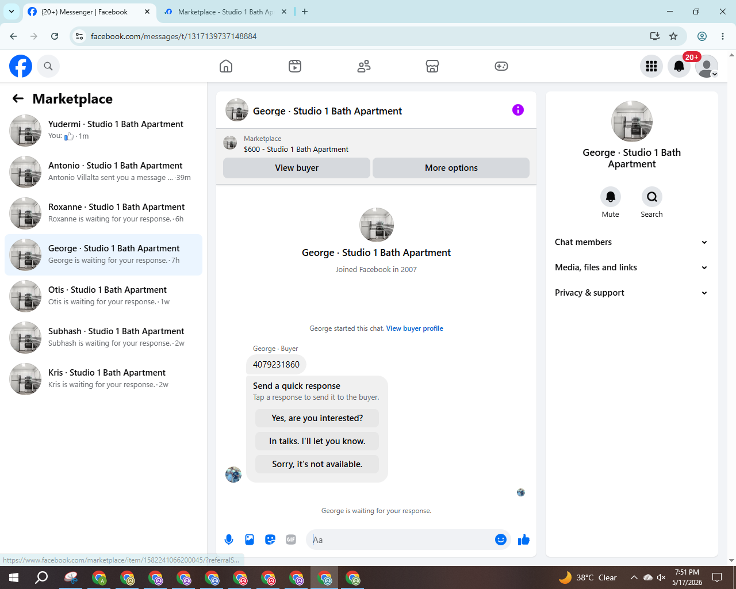Open a new browser tab

[305, 12]
